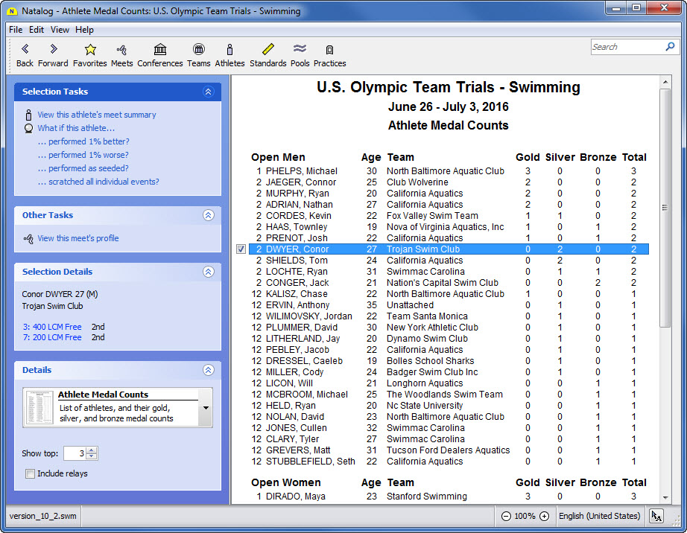
Task: Open the Meets toolbar icon
Action: click(x=121, y=50)
